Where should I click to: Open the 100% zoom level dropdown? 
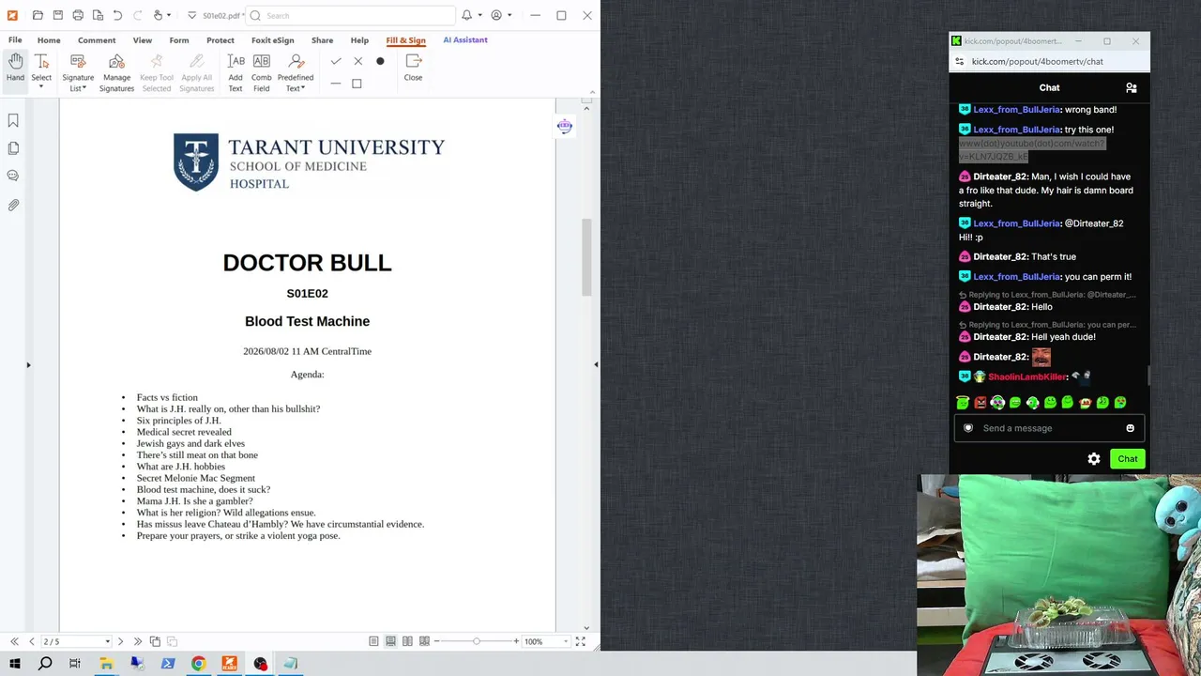click(x=564, y=641)
